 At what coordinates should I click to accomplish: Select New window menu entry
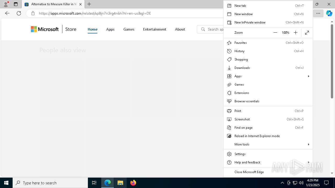(x=268, y=14)
